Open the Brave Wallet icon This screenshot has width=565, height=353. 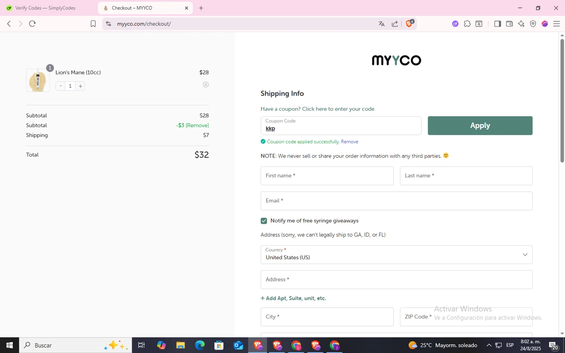point(509,24)
